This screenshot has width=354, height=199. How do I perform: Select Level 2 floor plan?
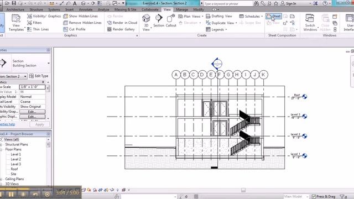pos(15,159)
